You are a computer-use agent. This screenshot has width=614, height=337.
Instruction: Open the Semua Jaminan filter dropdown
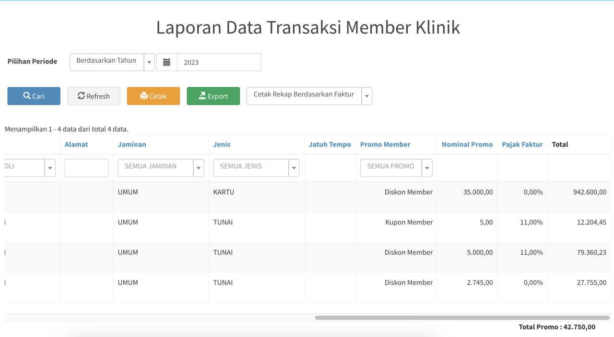(x=161, y=168)
